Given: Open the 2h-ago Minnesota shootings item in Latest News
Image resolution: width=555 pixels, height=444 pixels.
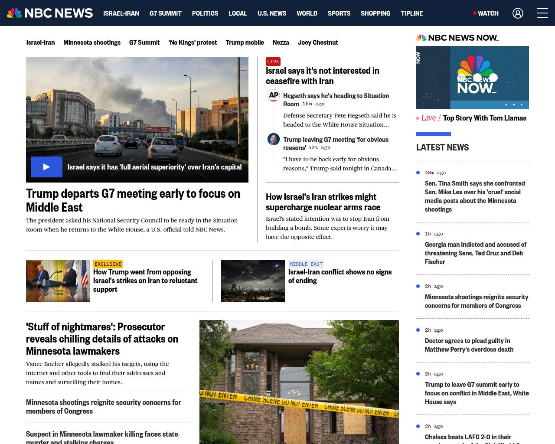Looking at the screenshot, I should click(x=477, y=301).
